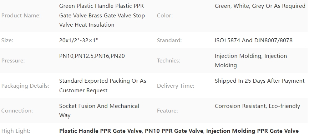Click the Green Plastic Handle product name text
The width and height of the screenshot is (309, 137).
pyautogui.click(x=102, y=16)
